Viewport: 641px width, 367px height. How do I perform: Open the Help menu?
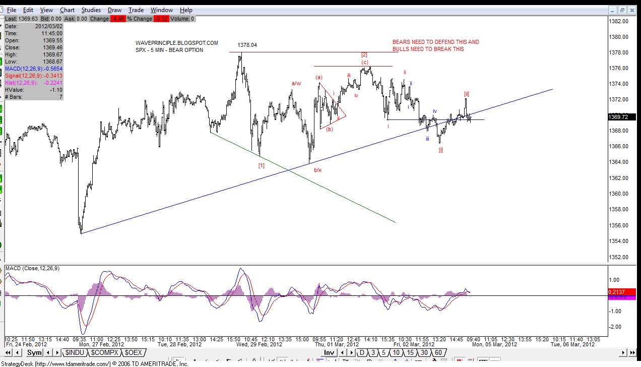(186, 10)
